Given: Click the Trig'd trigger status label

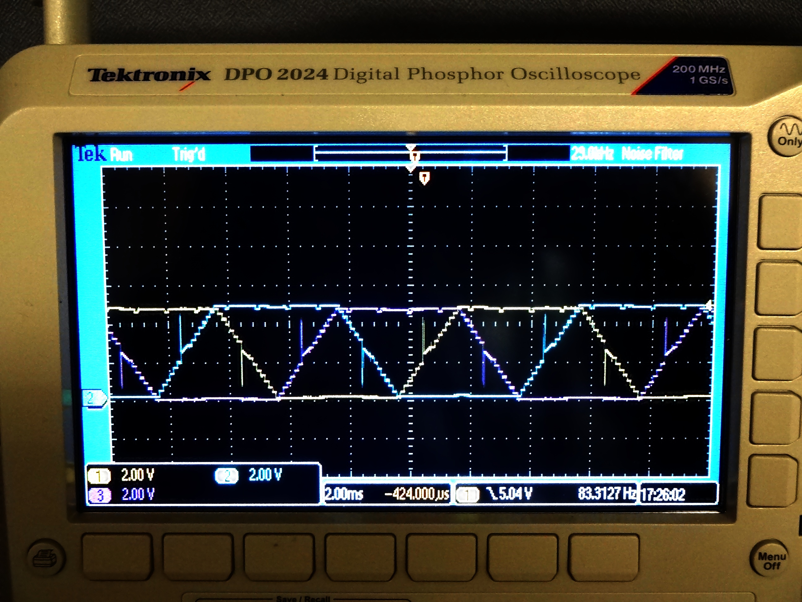Looking at the screenshot, I should [x=188, y=154].
